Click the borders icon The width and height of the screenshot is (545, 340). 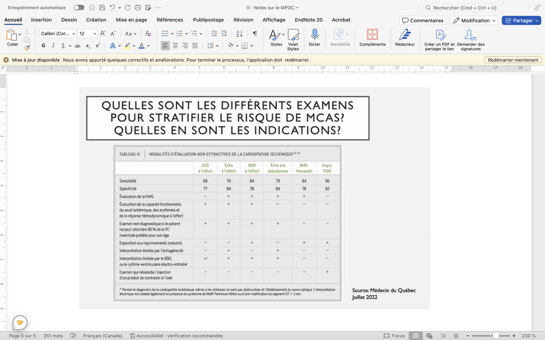[x=245, y=46]
